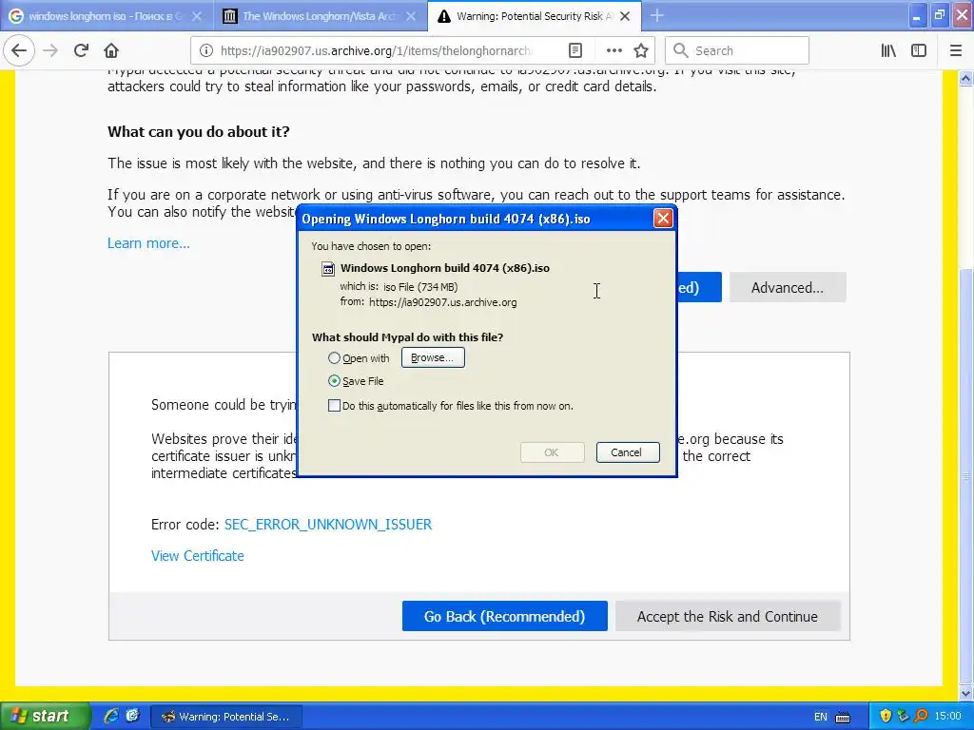
Task: Click the greyed-out OK button in the dialog
Action: pos(552,452)
